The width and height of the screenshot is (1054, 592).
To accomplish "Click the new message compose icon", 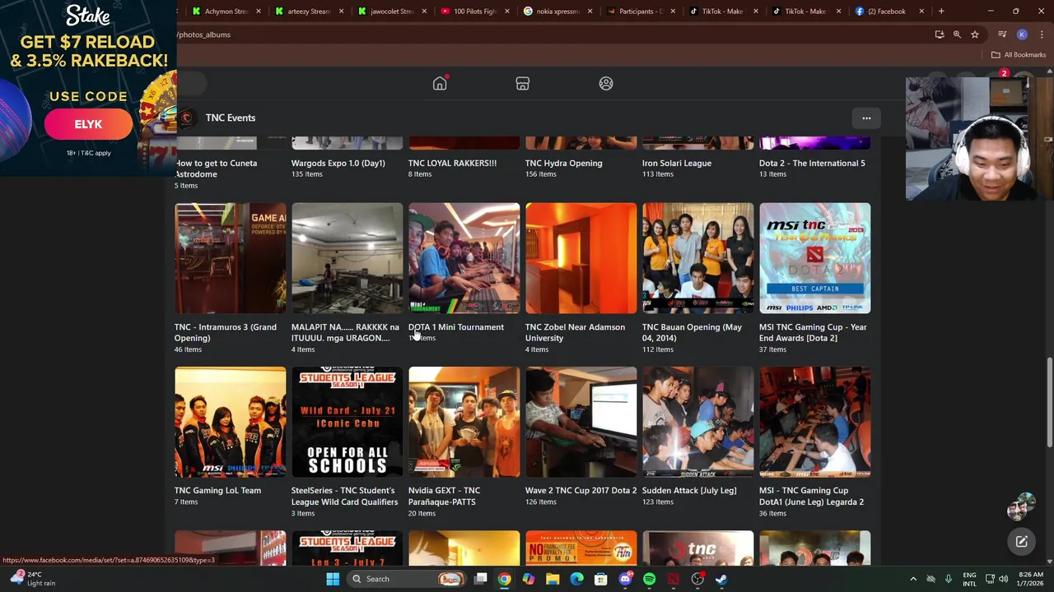I will [x=1021, y=541].
